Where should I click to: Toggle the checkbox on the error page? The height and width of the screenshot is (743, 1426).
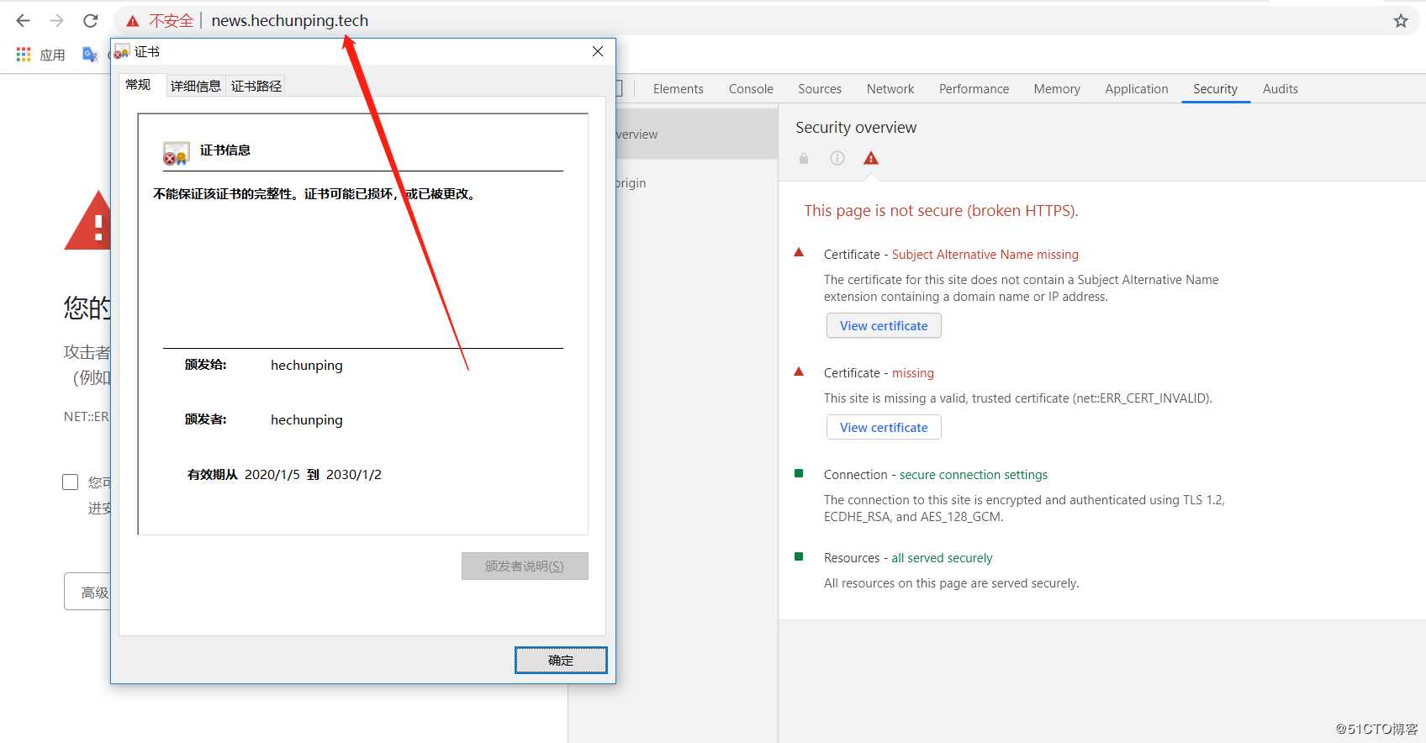pyautogui.click(x=71, y=482)
